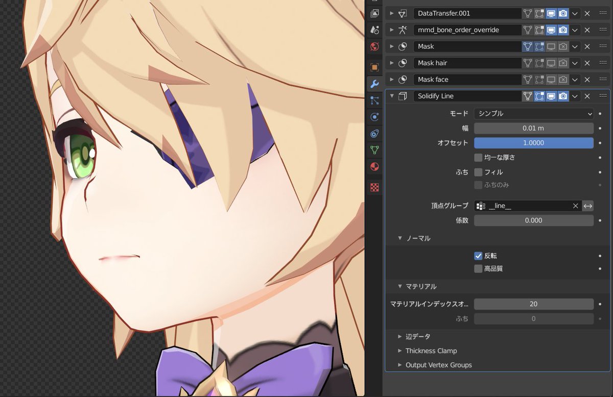The width and height of the screenshot is (613, 397).
Task: Toggle mmd_bone_order_override viewport display
Action: coord(551,30)
